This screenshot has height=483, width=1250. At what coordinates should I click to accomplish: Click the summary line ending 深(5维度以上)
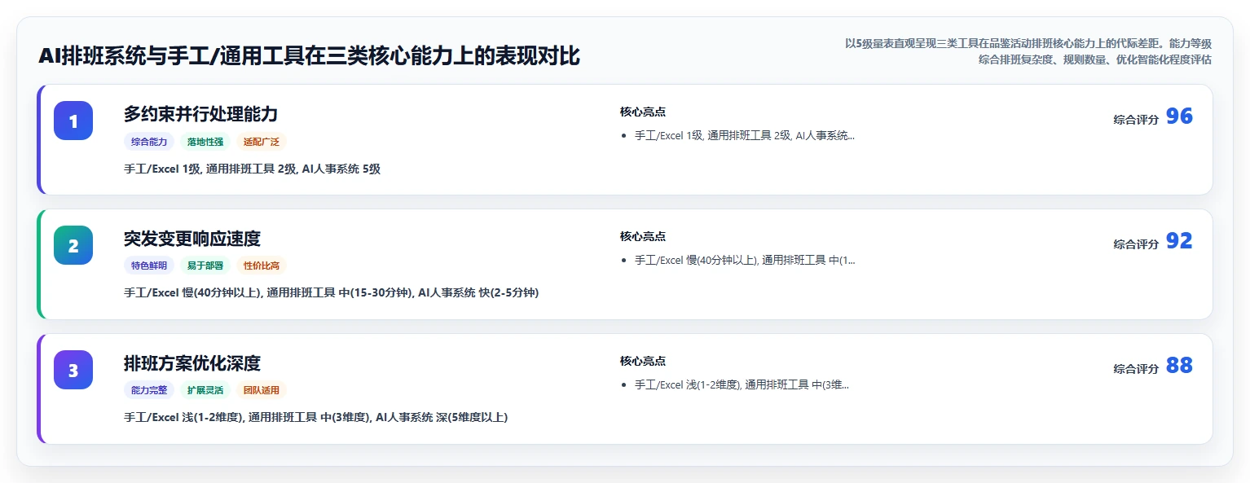[x=315, y=417]
